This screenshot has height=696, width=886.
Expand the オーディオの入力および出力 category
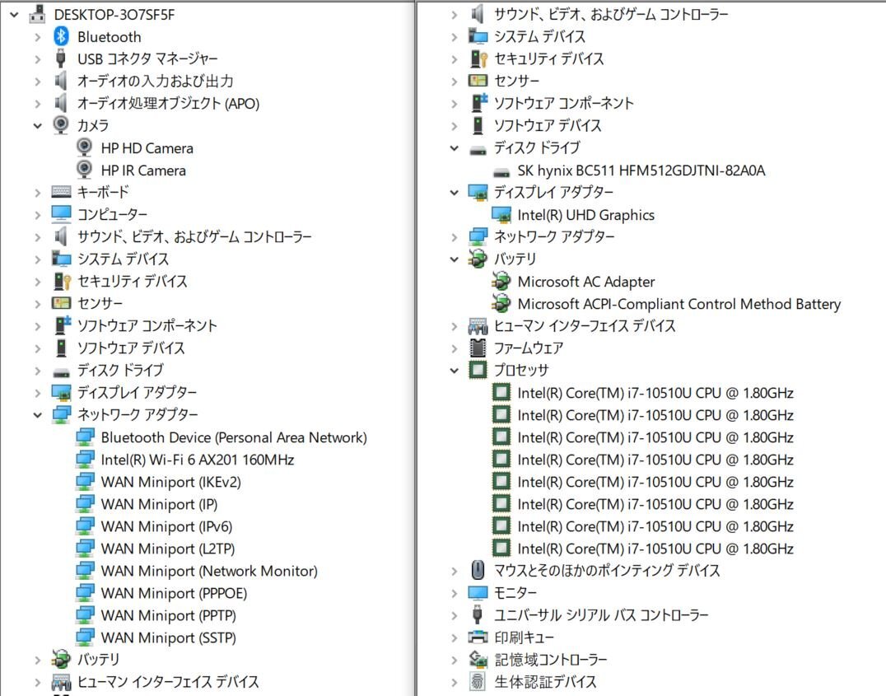point(38,82)
